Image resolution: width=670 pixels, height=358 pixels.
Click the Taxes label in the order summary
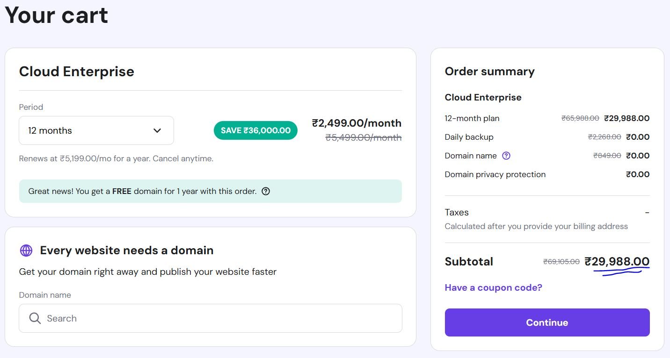point(457,212)
